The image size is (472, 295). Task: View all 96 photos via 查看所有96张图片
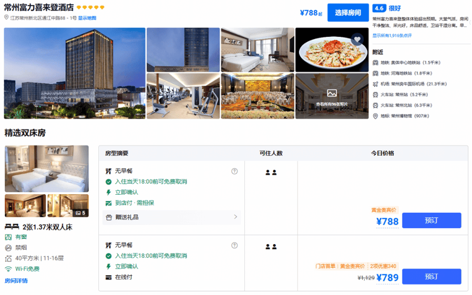(x=332, y=104)
